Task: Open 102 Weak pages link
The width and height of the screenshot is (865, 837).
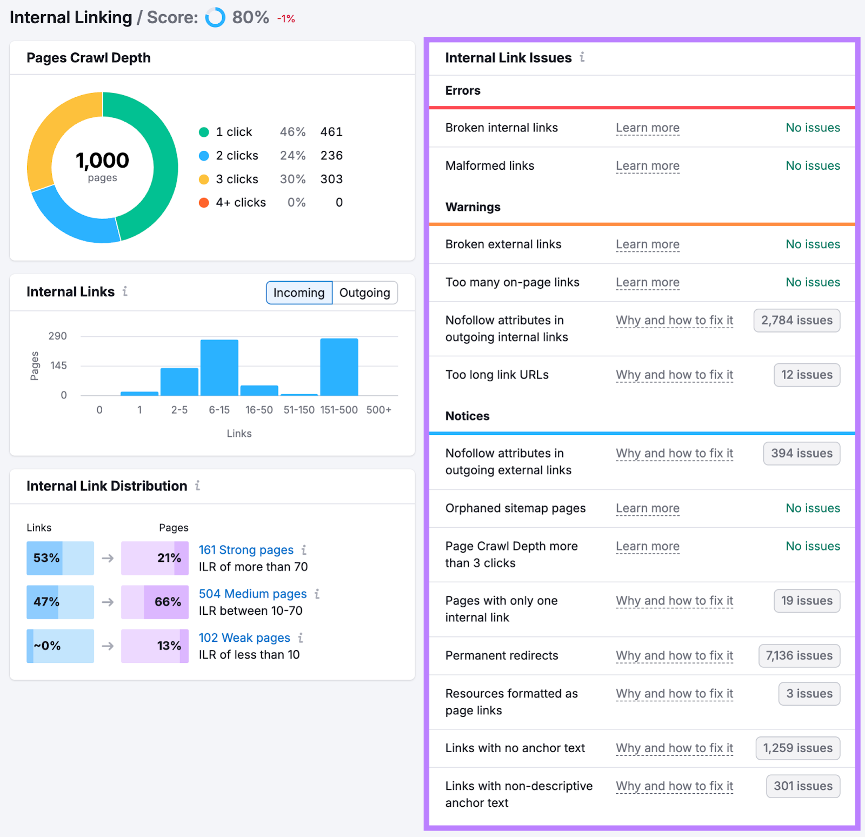Action: [244, 637]
